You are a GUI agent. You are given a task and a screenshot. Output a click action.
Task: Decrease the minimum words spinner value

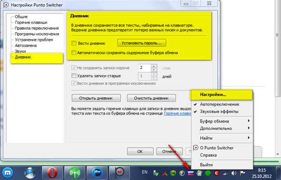(154, 69)
